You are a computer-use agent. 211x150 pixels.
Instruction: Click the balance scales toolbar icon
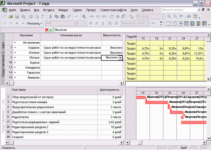[x=198, y=23]
